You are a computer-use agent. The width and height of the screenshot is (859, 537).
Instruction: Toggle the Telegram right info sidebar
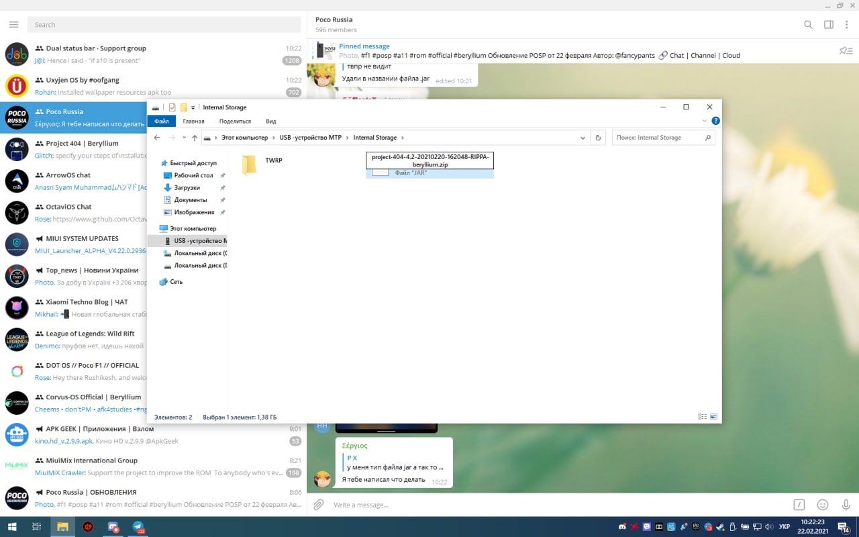click(829, 25)
